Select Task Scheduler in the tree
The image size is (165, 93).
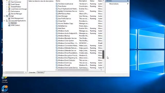pos(16,2)
